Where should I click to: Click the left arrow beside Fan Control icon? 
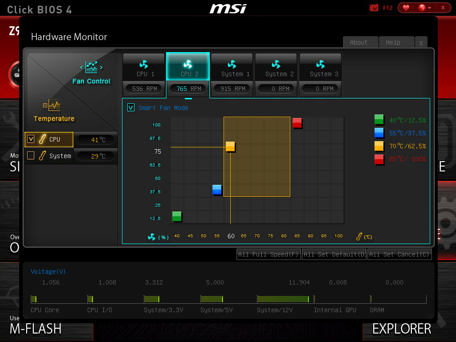pyautogui.click(x=81, y=68)
